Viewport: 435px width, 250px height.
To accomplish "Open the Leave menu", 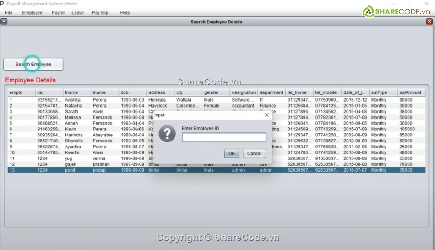I will [78, 13].
